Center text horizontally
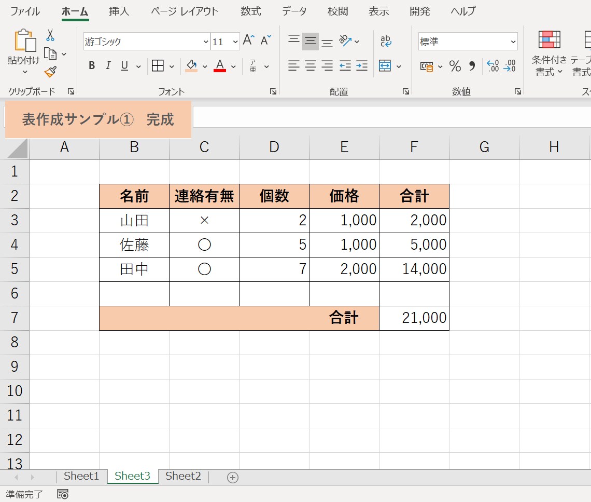Image resolution: width=591 pixels, height=502 pixels. tap(311, 66)
